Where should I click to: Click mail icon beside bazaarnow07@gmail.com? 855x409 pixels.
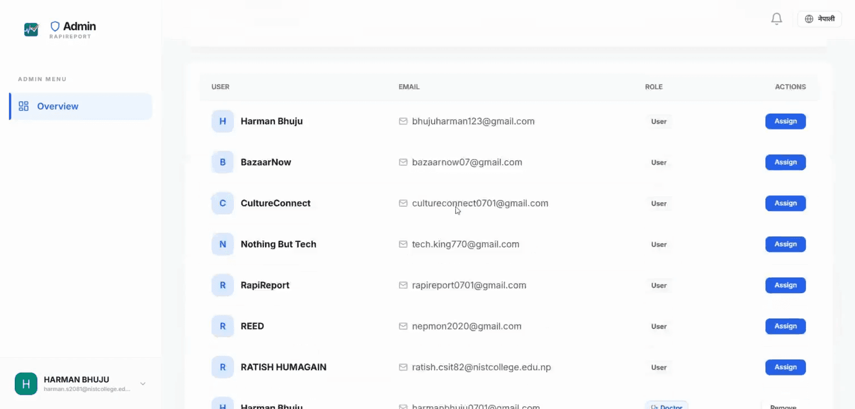pyautogui.click(x=403, y=162)
